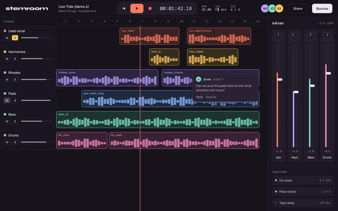
Task: Click the Bounce button
Action: tap(322, 8)
